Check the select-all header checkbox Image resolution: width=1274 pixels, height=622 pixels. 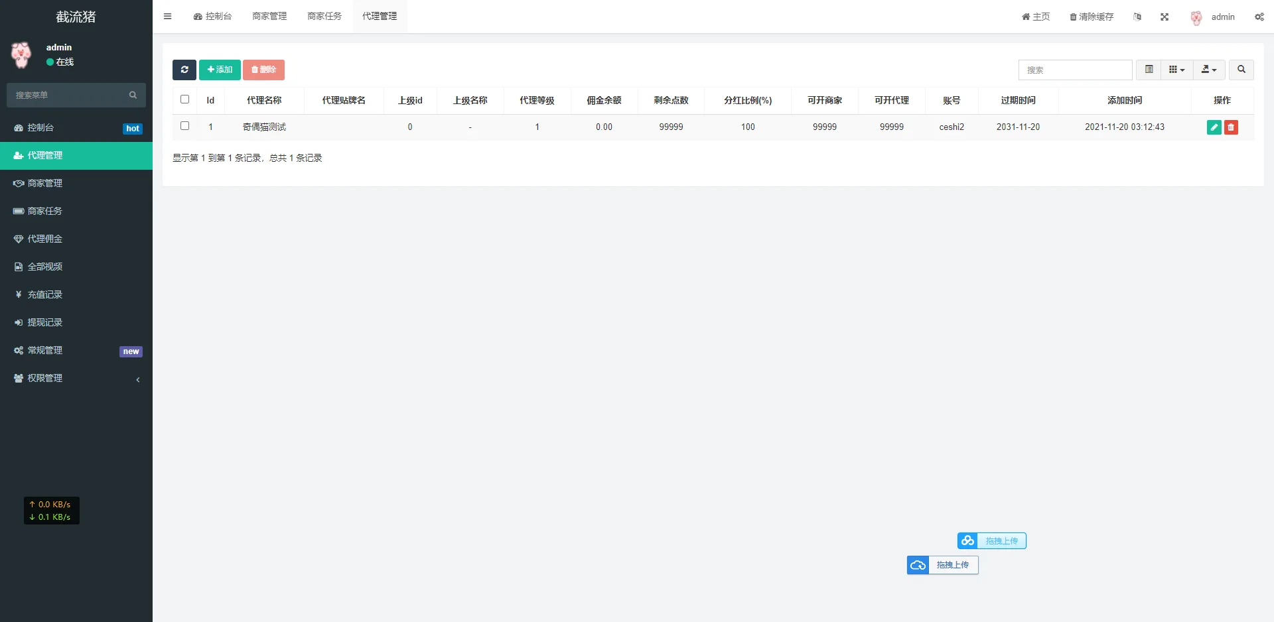(x=185, y=99)
